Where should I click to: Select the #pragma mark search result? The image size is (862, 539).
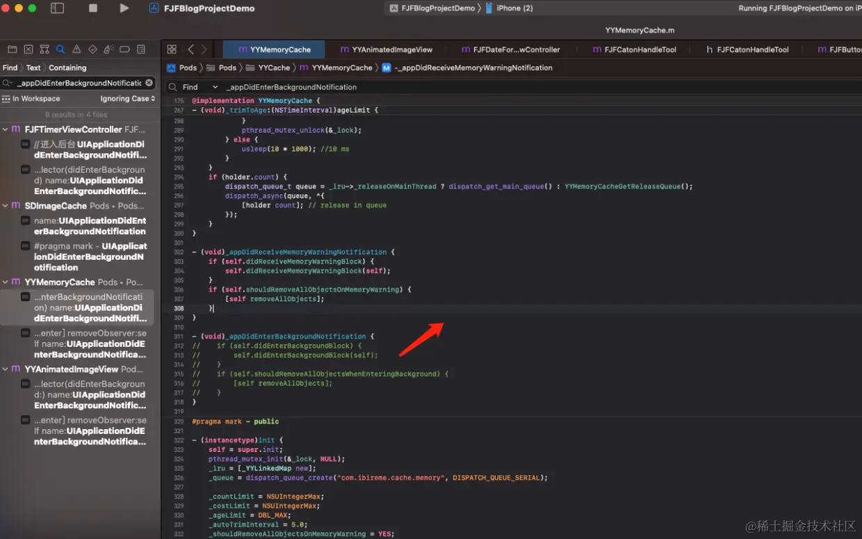[83, 257]
